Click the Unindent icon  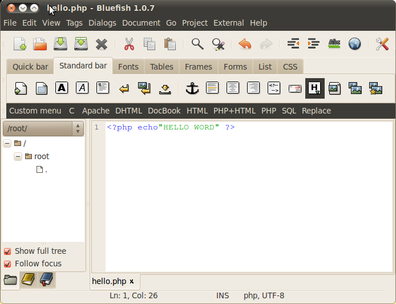(293, 44)
